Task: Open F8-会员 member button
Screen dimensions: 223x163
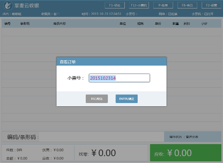Action: (187, 5)
